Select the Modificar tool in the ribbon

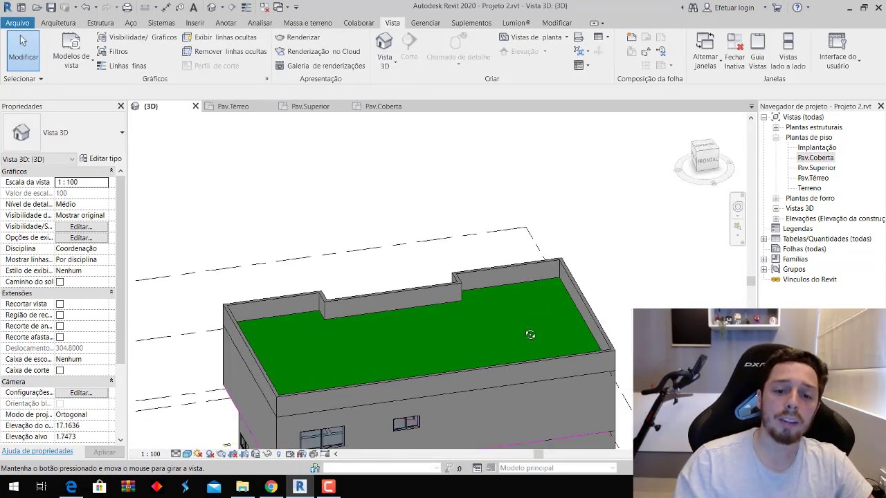pos(23,50)
